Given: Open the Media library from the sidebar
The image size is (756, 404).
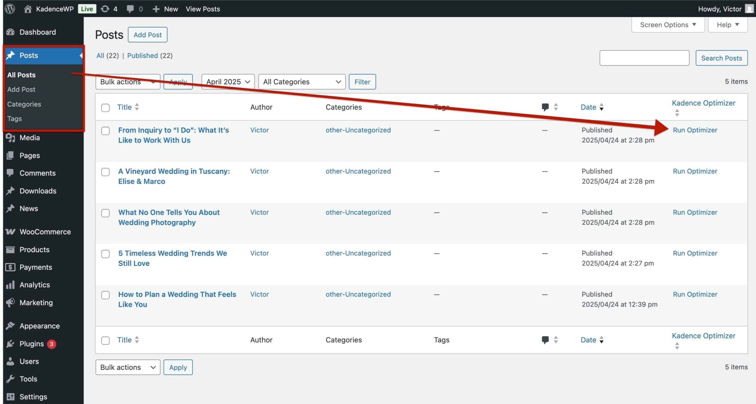Looking at the screenshot, I should tap(30, 137).
